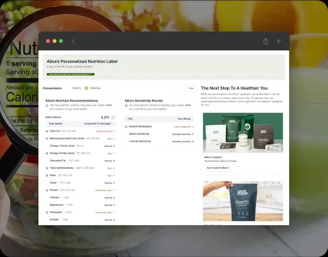The image size is (328, 257).
Task: Select the Total Fat nutrient name
Action: [x=55, y=131]
